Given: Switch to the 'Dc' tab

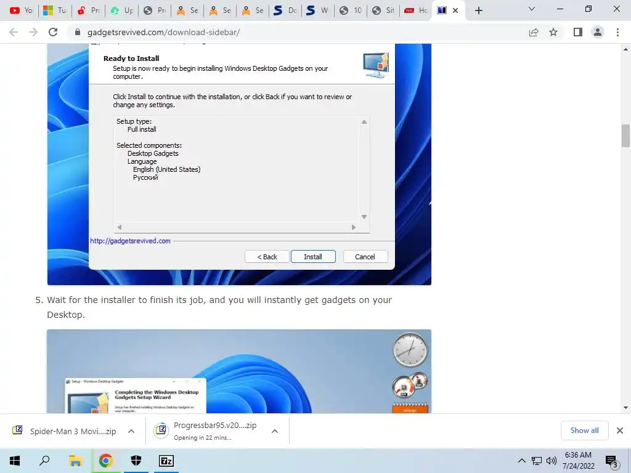Looking at the screenshot, I should pyautogui.click(x=285, y=10).
